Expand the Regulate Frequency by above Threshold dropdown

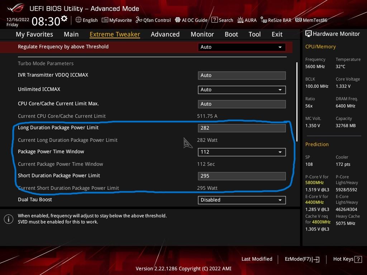pyautogui.click(x=242, y=47)
